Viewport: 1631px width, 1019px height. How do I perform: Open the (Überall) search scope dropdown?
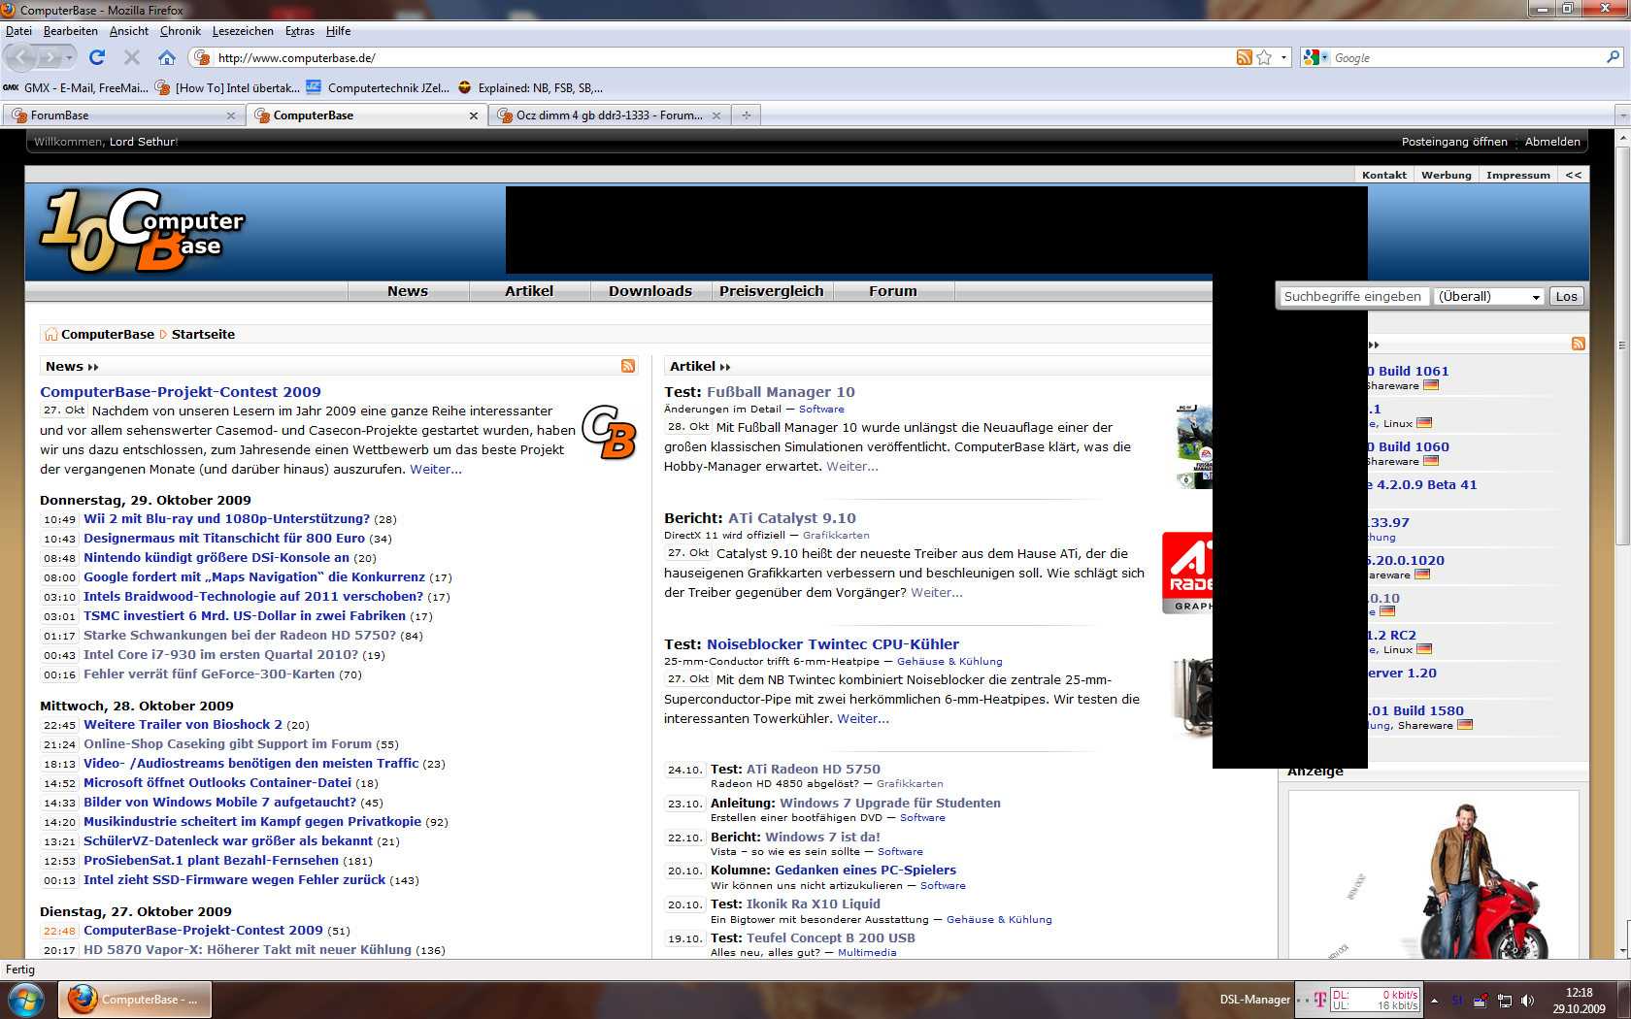(x=1489, y=297)
